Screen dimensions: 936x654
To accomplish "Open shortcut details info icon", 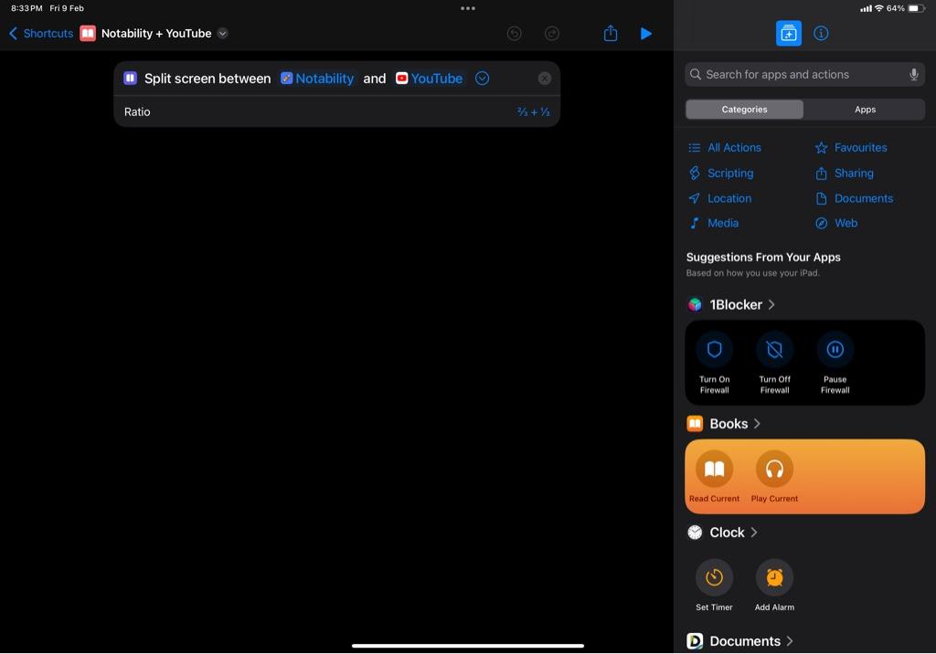I will (x=821, y=34).
